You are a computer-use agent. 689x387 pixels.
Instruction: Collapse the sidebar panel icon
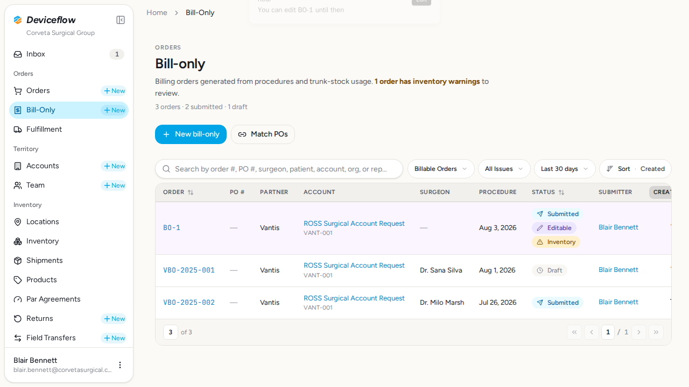[x=121, y=20]
